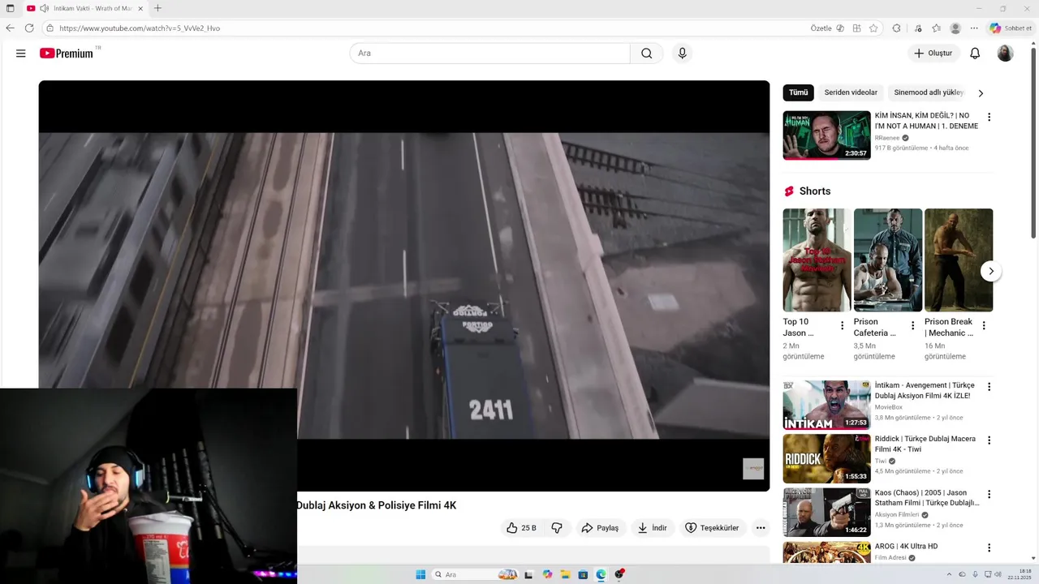Open options for Riddick video
Screen dimensions: 1039x584
(x=989, y=440)
